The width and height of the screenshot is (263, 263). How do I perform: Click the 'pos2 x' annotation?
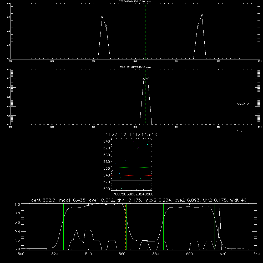click(242, 104)
